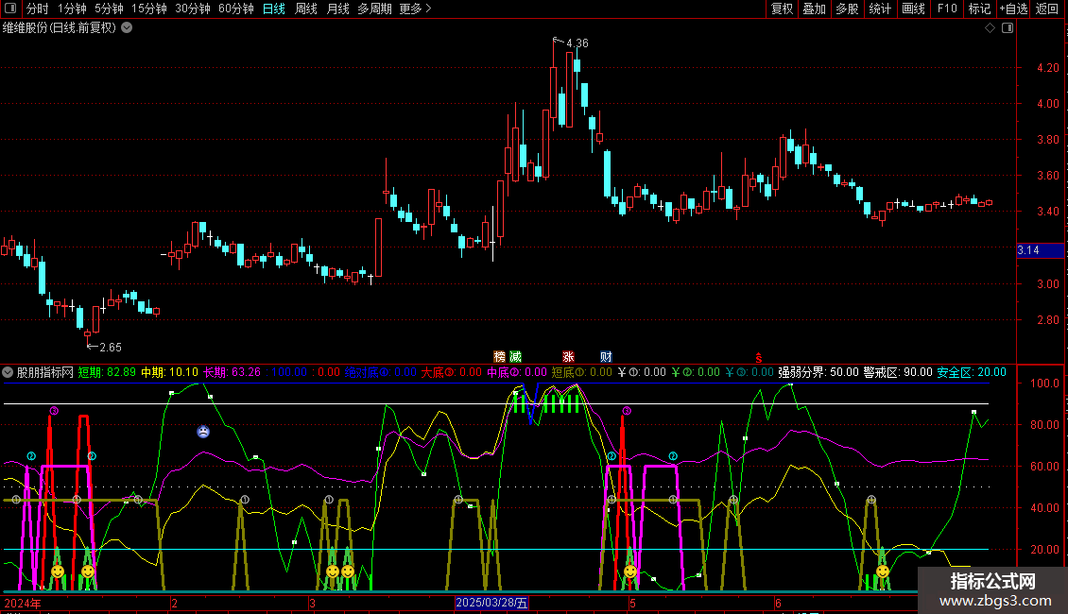Open the 画线 drawing tools
This screenshot has width=1068, height=614.
[x=913, y=9]
